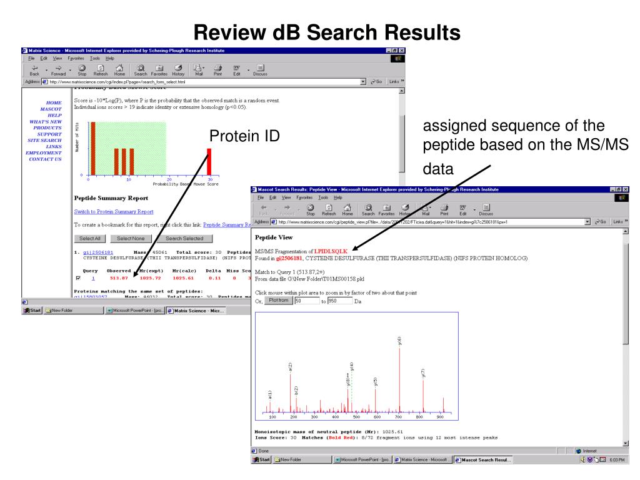Click Mail icon in Matrix Science toolbar
This screenshot has width=640, height=480.
click(x=199, y=70)
